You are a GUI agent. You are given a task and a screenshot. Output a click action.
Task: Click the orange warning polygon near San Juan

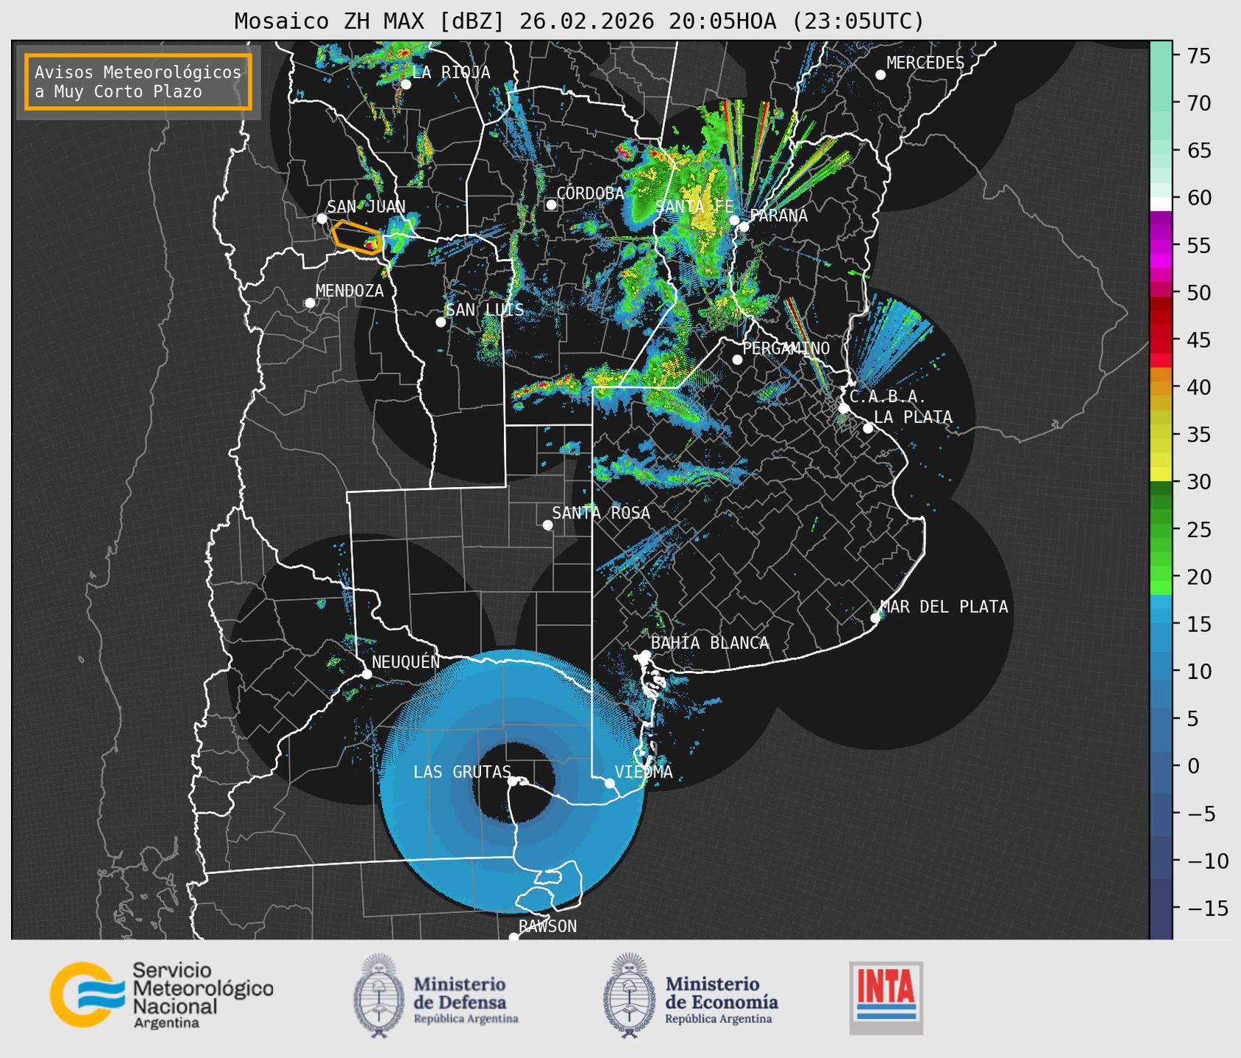pos(358,237)
